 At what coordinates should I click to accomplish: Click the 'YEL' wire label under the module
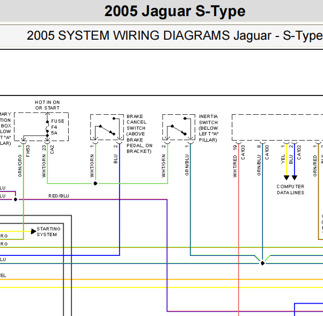coord(283,159)
